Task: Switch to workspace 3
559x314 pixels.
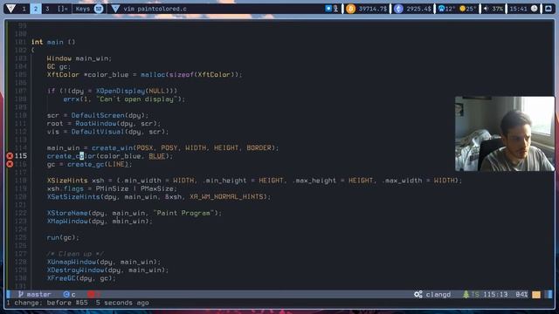Action: coord(47,9)
